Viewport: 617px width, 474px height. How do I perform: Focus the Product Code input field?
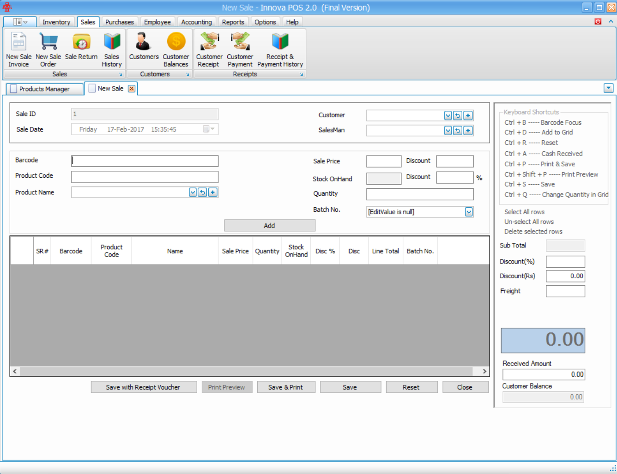[x=145, y=177]
